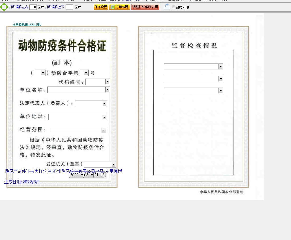The width and height of the screenshot is (291, 240).
Task: Open the 打印布局 print layout button
Action: pos(119,7)
